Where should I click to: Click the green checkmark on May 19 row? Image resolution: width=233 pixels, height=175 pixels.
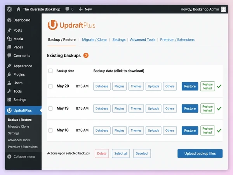[x=219, y=108]
